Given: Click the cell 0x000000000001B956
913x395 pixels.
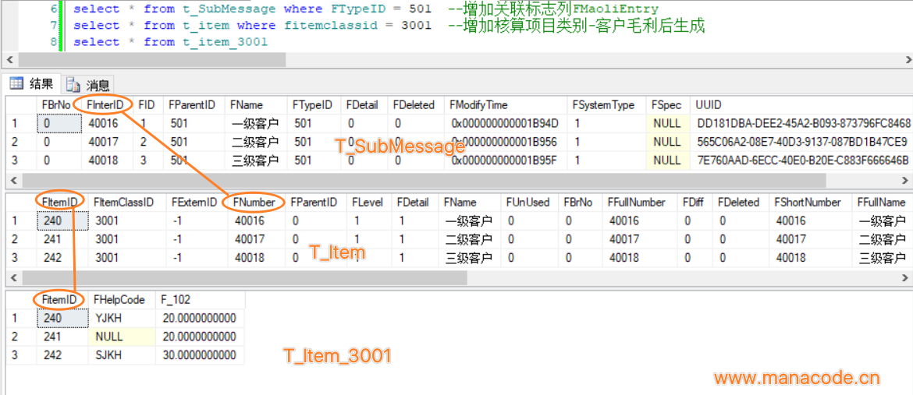Looking at the screenshot, I should coord(504,142).
